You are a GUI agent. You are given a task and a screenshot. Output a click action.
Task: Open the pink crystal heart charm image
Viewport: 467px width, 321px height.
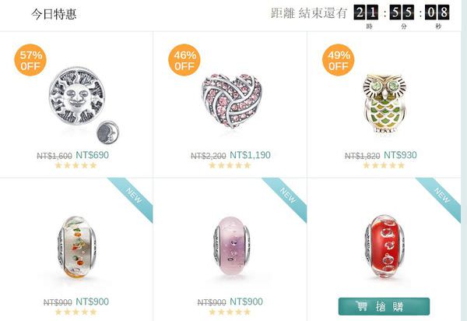pos(232,100)
